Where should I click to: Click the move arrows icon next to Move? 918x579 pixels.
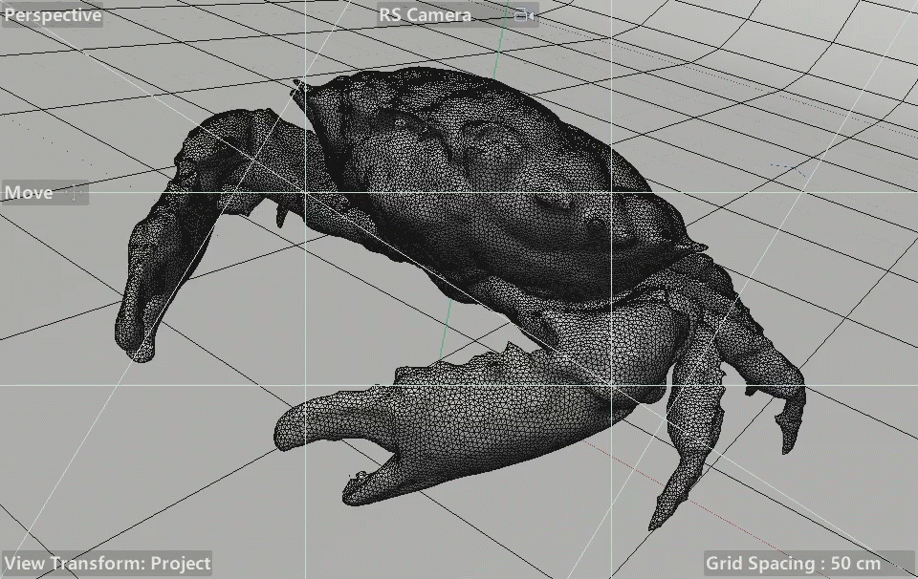tap(75, 192)
